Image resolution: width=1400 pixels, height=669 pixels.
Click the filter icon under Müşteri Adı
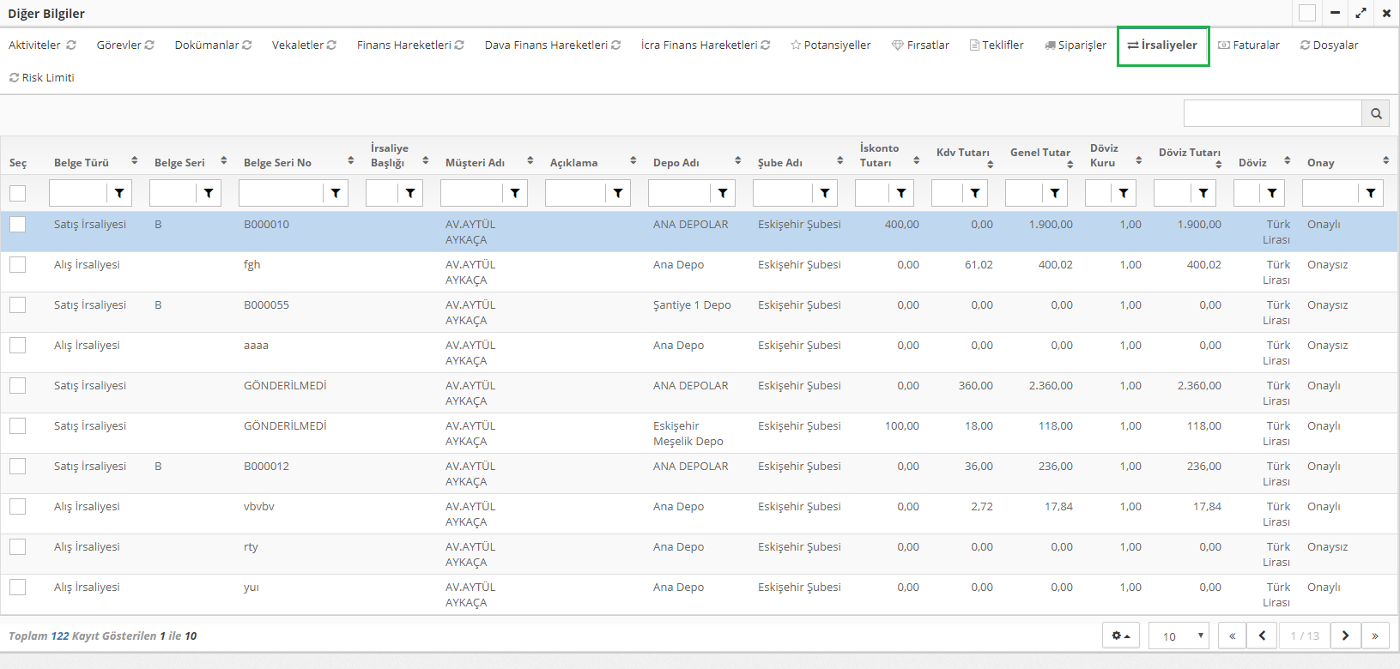[515, 193]
